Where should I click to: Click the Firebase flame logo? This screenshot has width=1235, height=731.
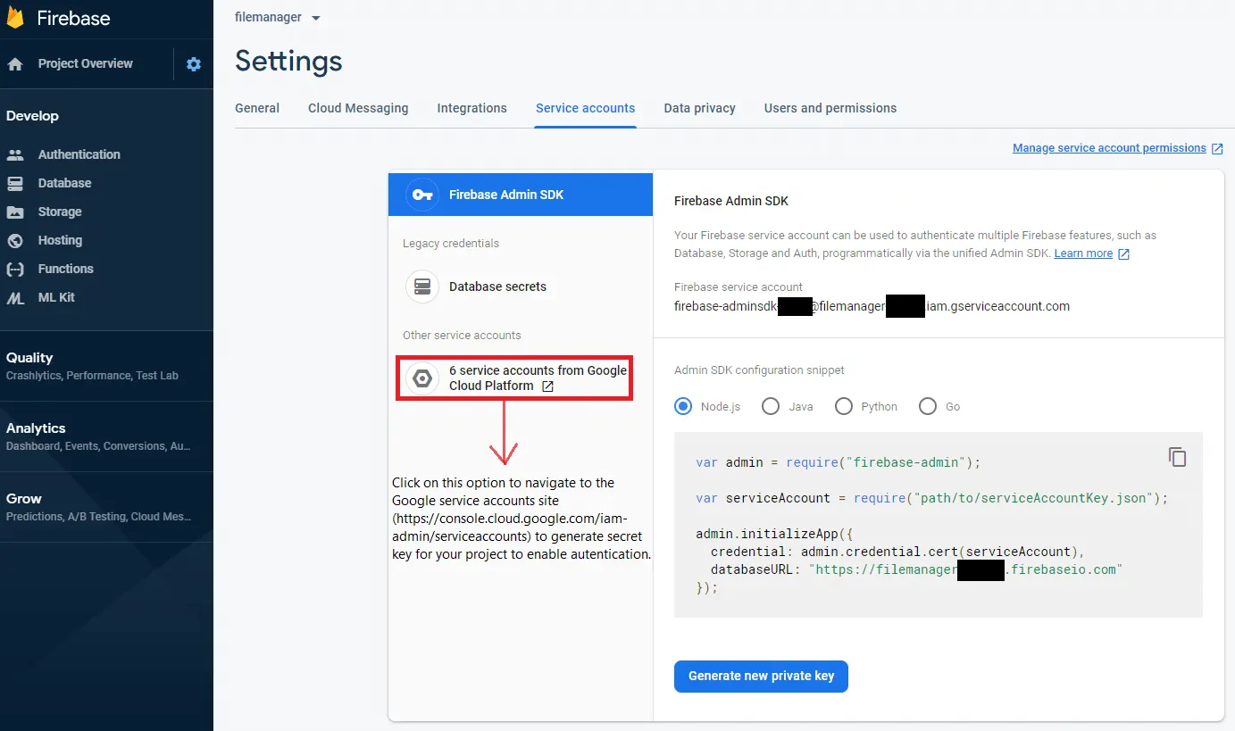point(16,18)
